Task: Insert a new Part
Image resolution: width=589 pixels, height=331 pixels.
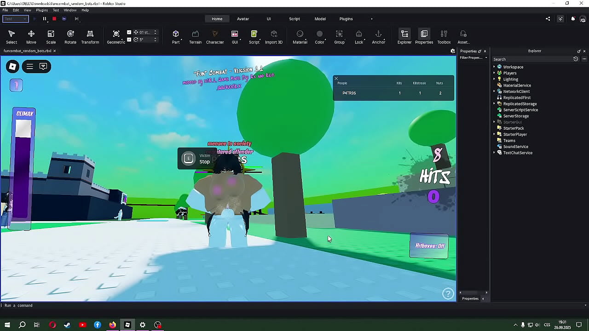Action: coord(176,36)
